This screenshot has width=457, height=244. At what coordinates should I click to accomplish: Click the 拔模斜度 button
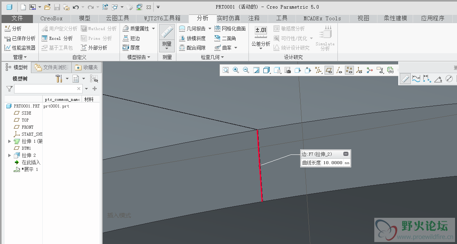pos(192,38)
